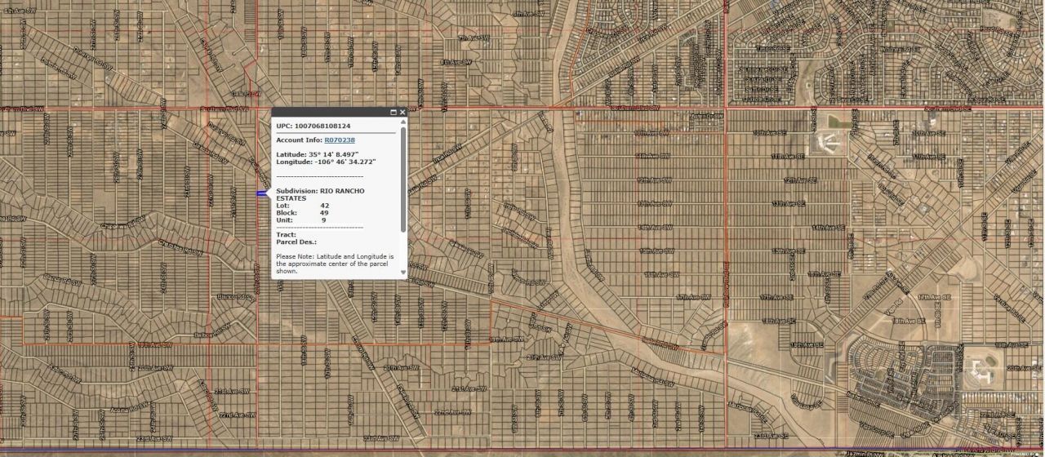Close the parcel info popup
The image size is (1045, 457).
tap(402, 112)
